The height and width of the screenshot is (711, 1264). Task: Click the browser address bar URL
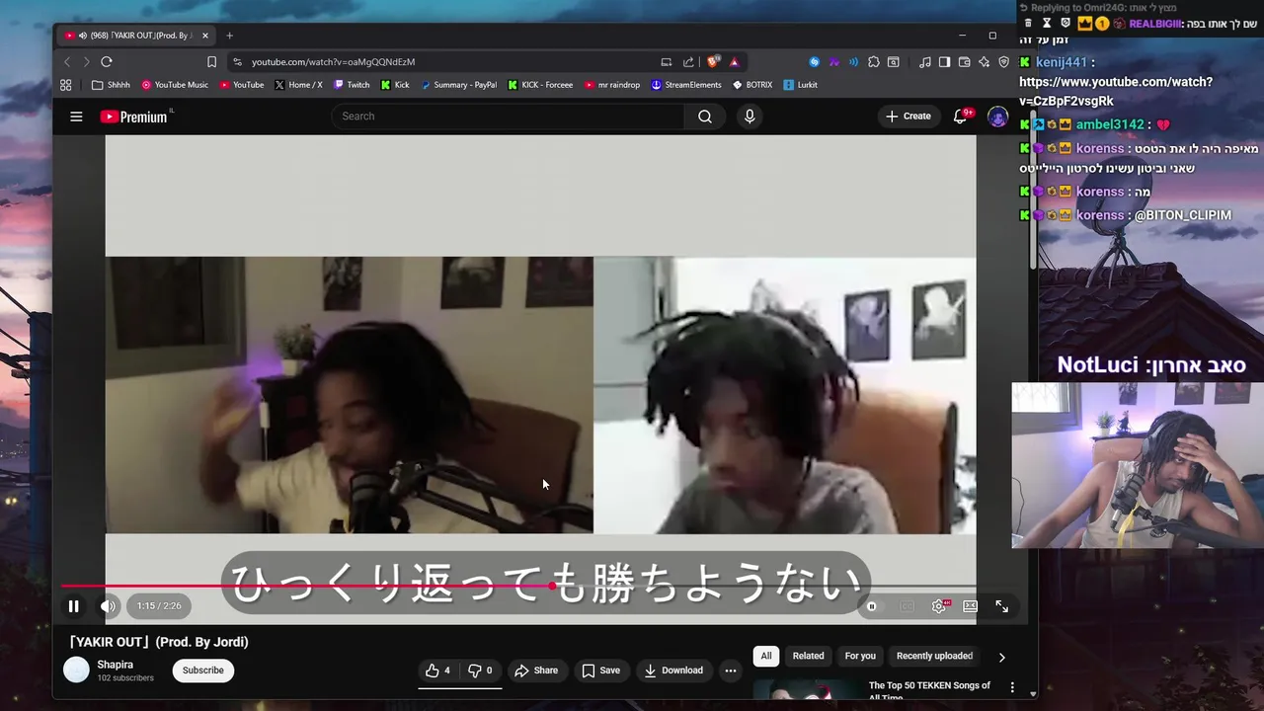point(333,61)
